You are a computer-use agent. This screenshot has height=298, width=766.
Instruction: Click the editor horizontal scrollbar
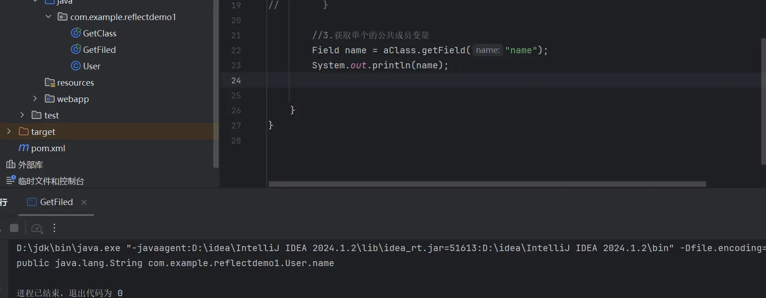[487, 184]
